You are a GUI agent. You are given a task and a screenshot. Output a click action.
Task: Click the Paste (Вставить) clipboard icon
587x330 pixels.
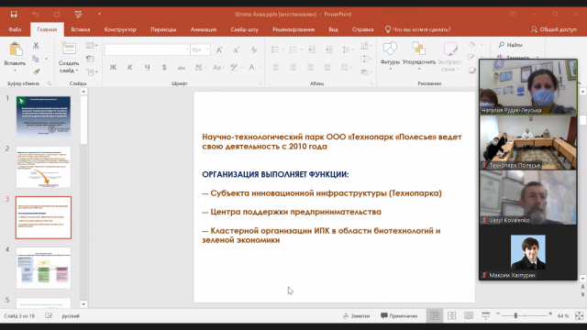click(15, 49)
